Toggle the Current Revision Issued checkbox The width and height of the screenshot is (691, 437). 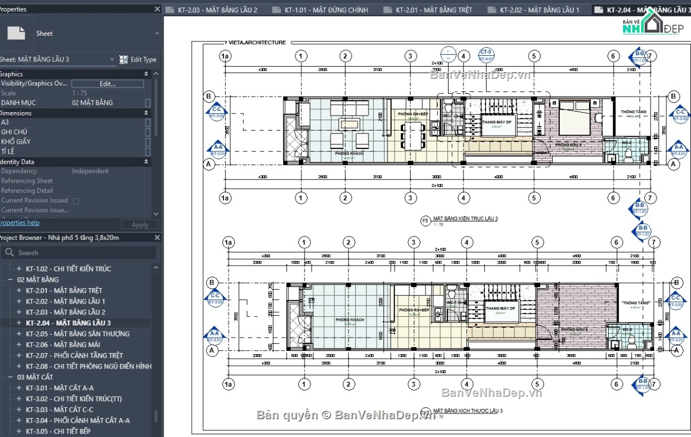(76, 201)
